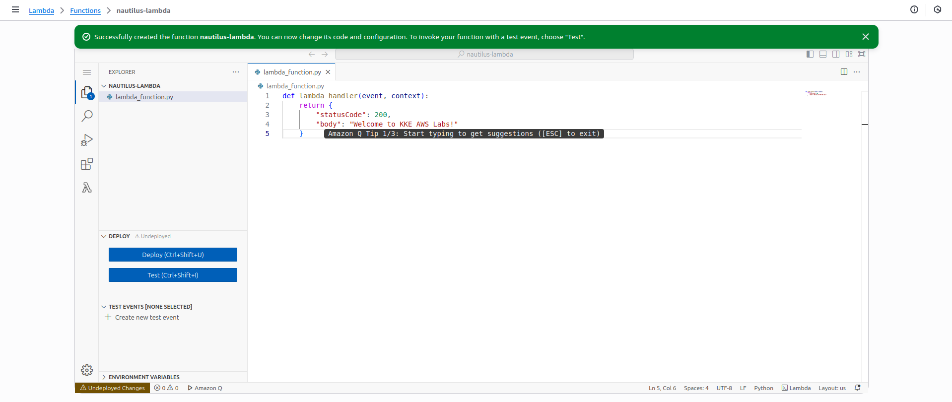Go forward with the editor right arrow
This screenshot has height=402, width=952.
click(325, 54)
